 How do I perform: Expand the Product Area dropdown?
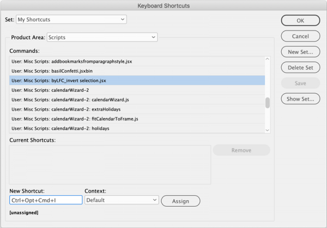pyautogui.click(x=102, y=38)
